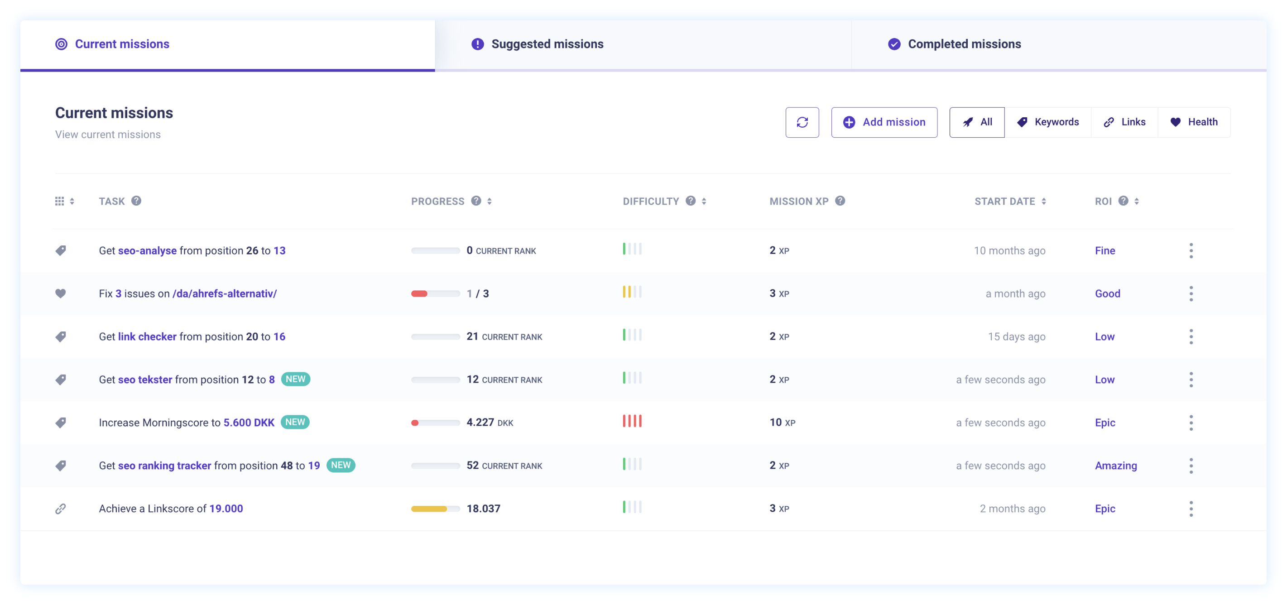Image resolution: width=1287 pixels, height=605 pixels.
Task: Open the /da/ahrefs-alternativ/ page link
Action: [x=225, y=293]
